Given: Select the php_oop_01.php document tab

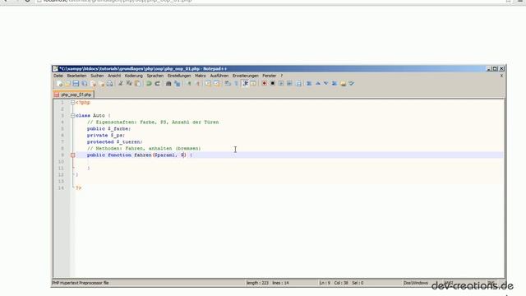Looking at the screenshot, I should coord(73,95).
